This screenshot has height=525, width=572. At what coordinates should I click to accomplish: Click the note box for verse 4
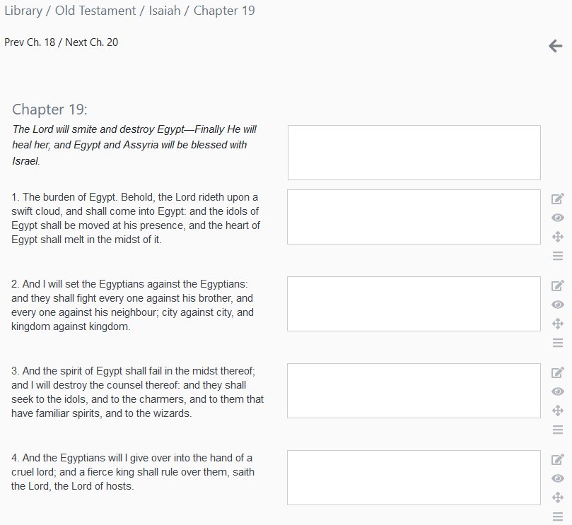pyautogui.click(x=414, y=478)
